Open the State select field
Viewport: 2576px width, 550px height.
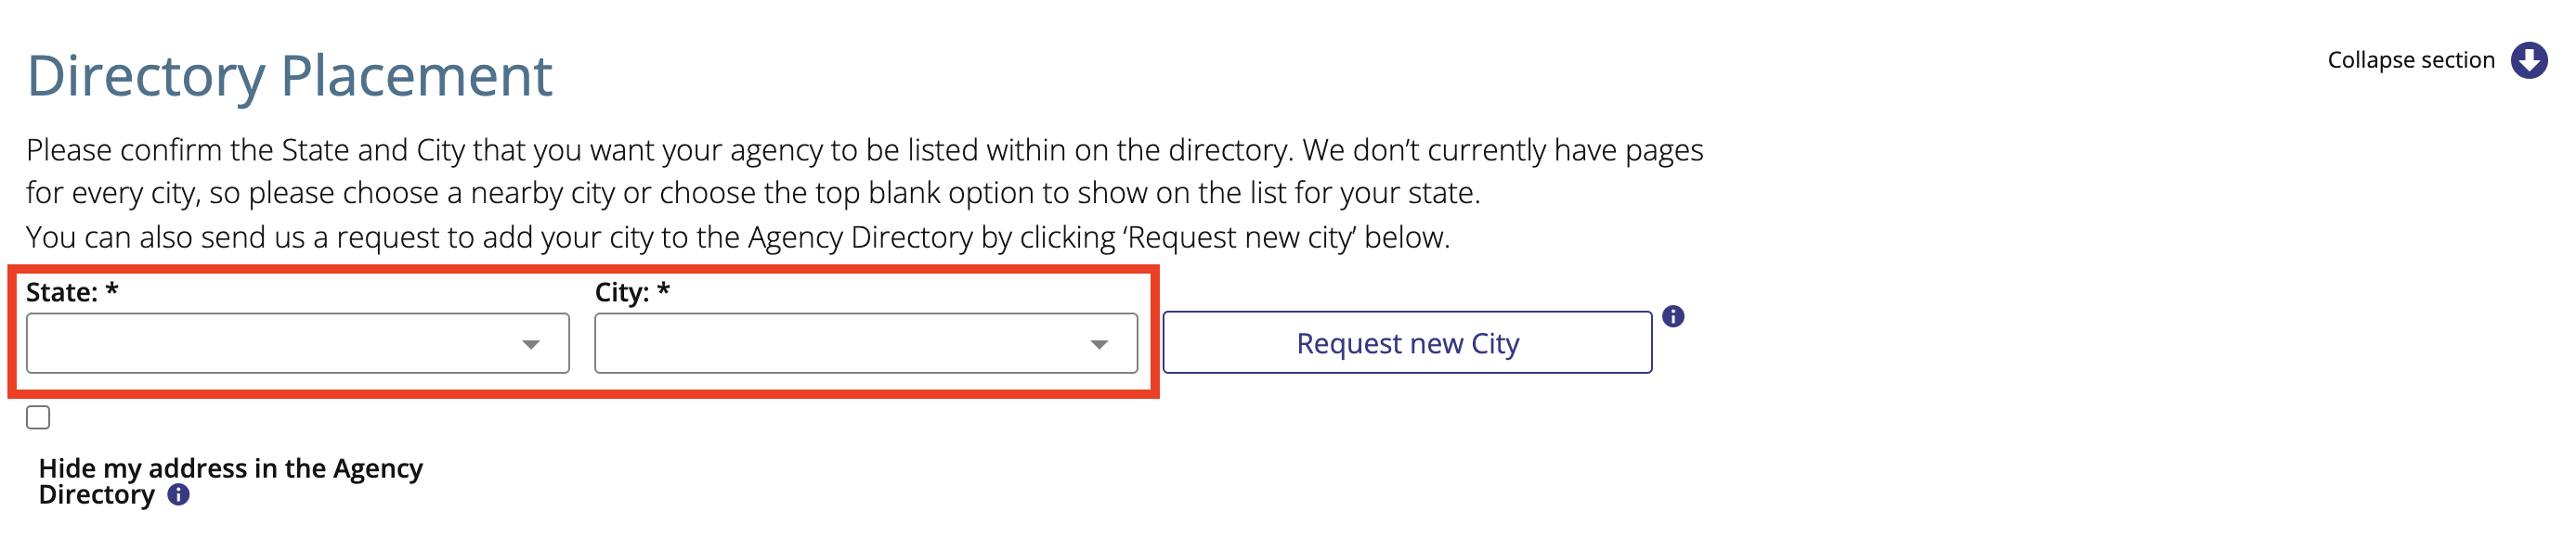point(298,343)
